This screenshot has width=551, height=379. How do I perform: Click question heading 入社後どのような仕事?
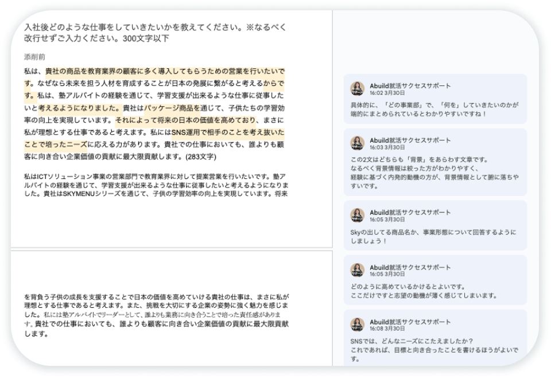pos(155,33)
